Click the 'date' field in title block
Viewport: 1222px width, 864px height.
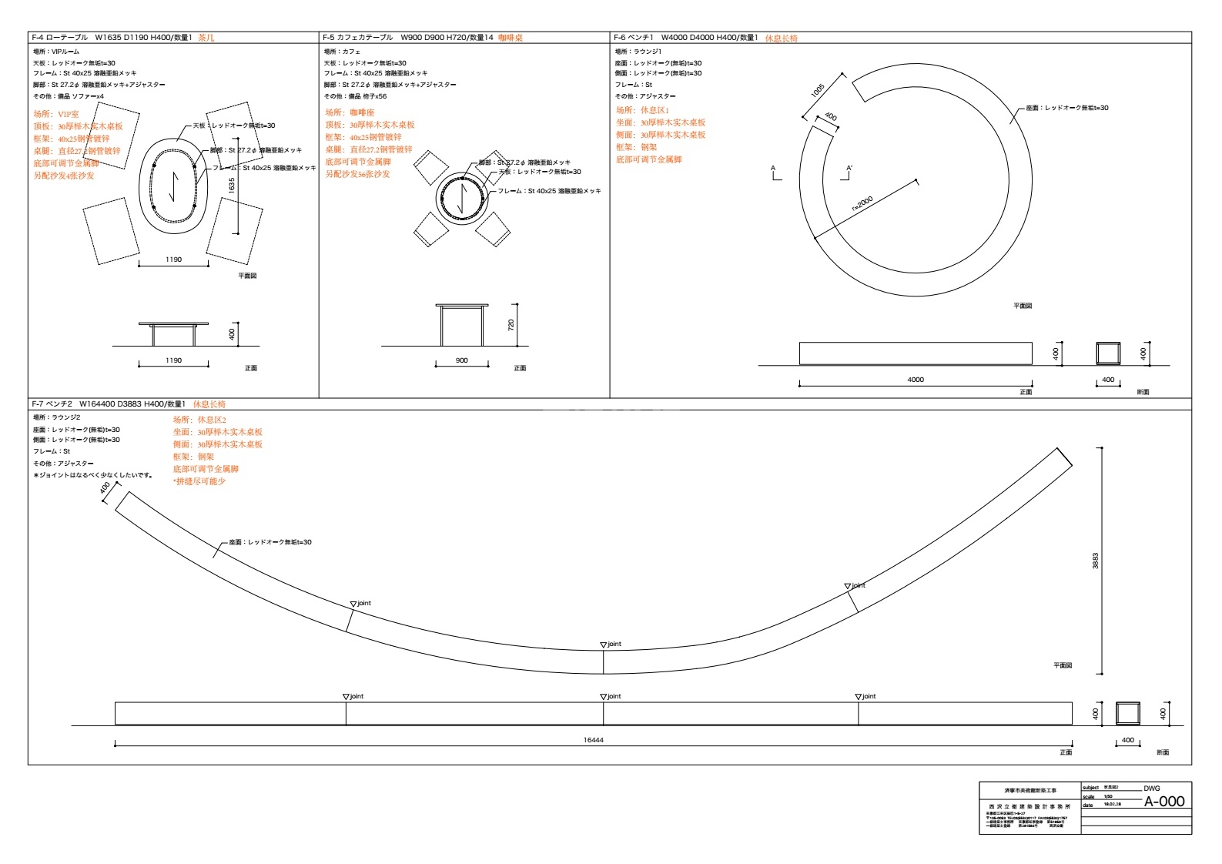click(x=1088, y=805)
